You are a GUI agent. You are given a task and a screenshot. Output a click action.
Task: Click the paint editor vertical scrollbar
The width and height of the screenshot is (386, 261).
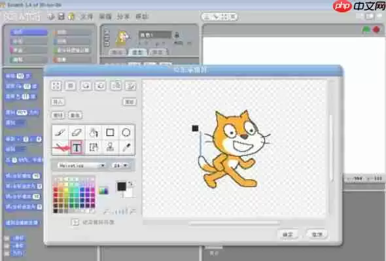click(332, 148)
